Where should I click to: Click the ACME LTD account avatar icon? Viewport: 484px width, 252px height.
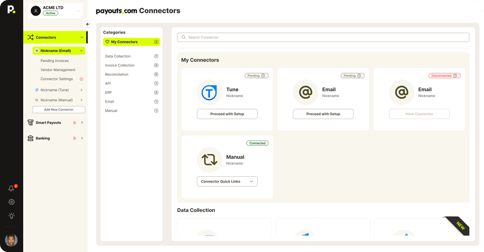tap(36, 11)
